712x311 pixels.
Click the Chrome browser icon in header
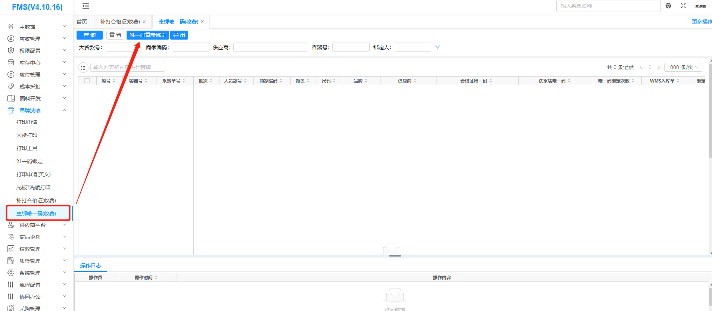coord(668,6)
